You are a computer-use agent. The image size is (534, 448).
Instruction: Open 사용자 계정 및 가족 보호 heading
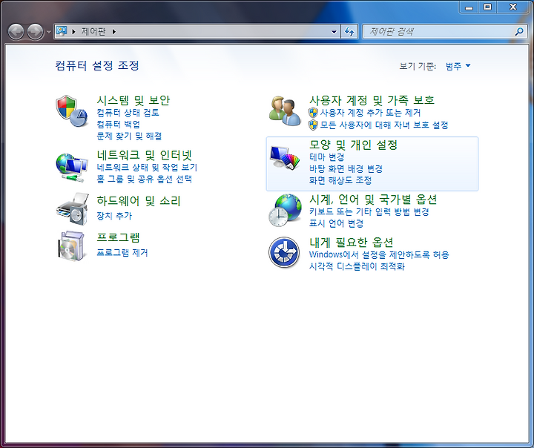point(372,100)
